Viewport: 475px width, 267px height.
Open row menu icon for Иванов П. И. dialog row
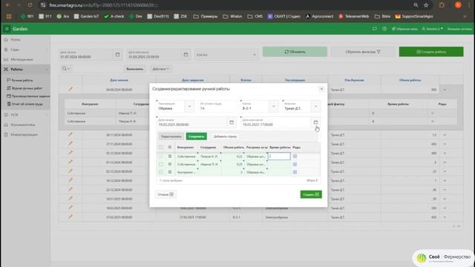pos(170,164)
